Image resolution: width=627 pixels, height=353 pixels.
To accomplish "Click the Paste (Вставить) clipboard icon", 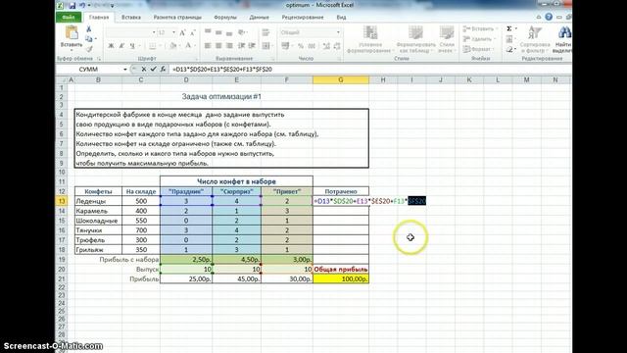I will [x=72, y=32].
